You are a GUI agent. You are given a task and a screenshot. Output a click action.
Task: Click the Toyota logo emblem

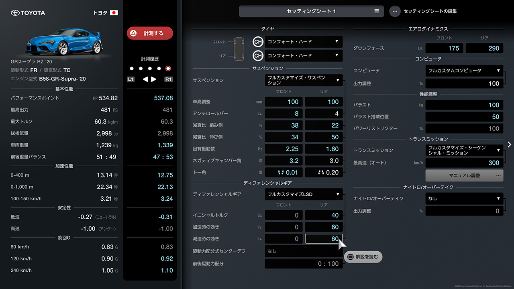[15, 13]
